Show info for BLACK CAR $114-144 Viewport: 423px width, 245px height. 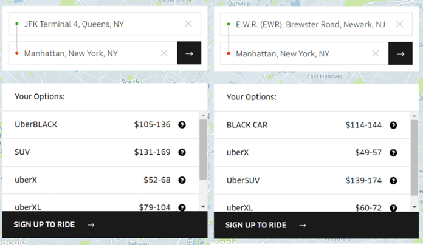coord(393,125)
